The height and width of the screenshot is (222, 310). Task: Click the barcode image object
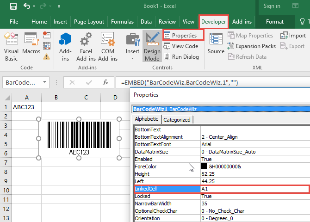pos(79,138)
